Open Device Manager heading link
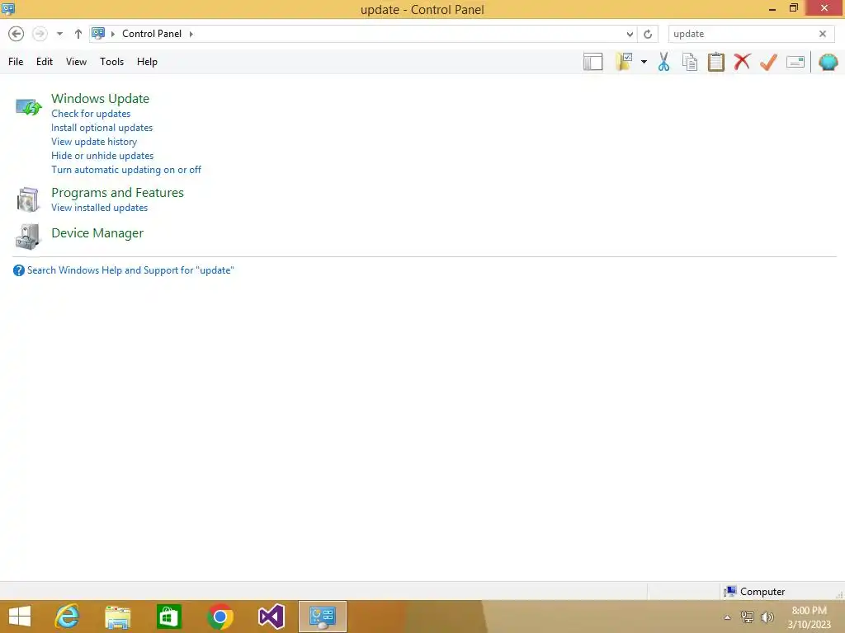The image size is (845, 633). pos(97,233)
